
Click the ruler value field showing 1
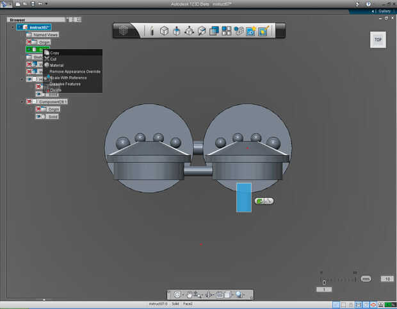(324, 290)
